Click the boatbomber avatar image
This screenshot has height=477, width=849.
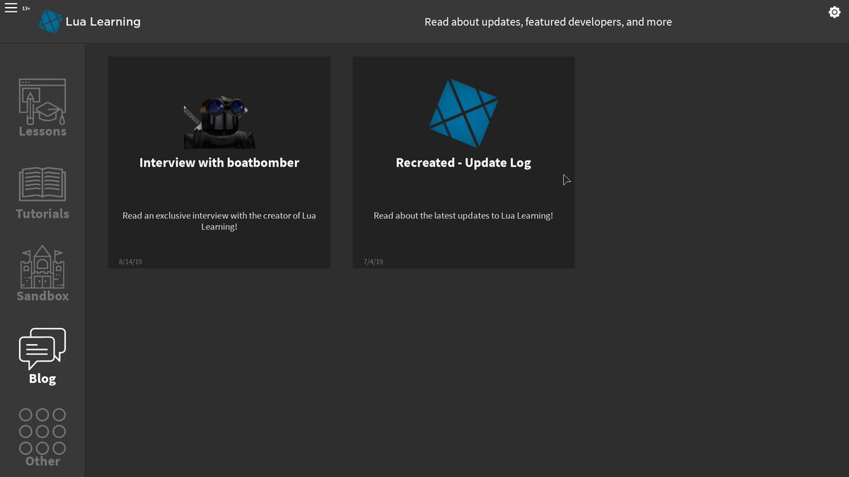tap(219, 122)
